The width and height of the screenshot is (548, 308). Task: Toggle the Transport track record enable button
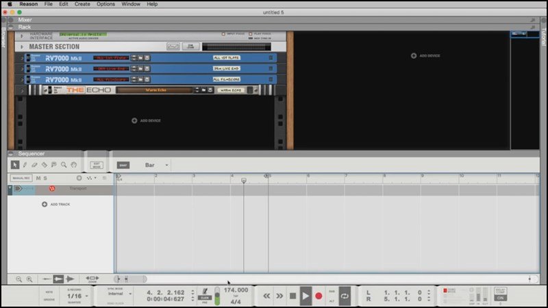(52, 189)
